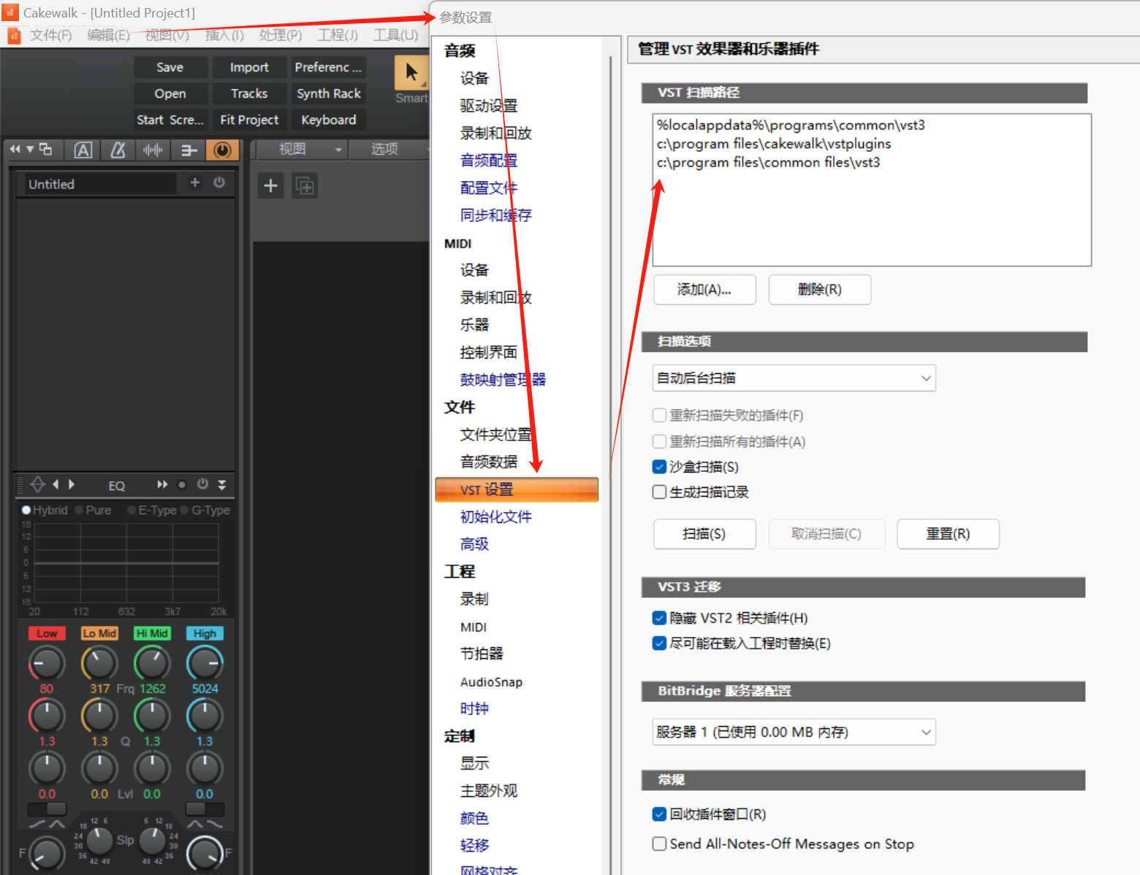Select 鼓映射管理器 under MIDI
The image size is (1140, 875).
[x=503, y=379]
